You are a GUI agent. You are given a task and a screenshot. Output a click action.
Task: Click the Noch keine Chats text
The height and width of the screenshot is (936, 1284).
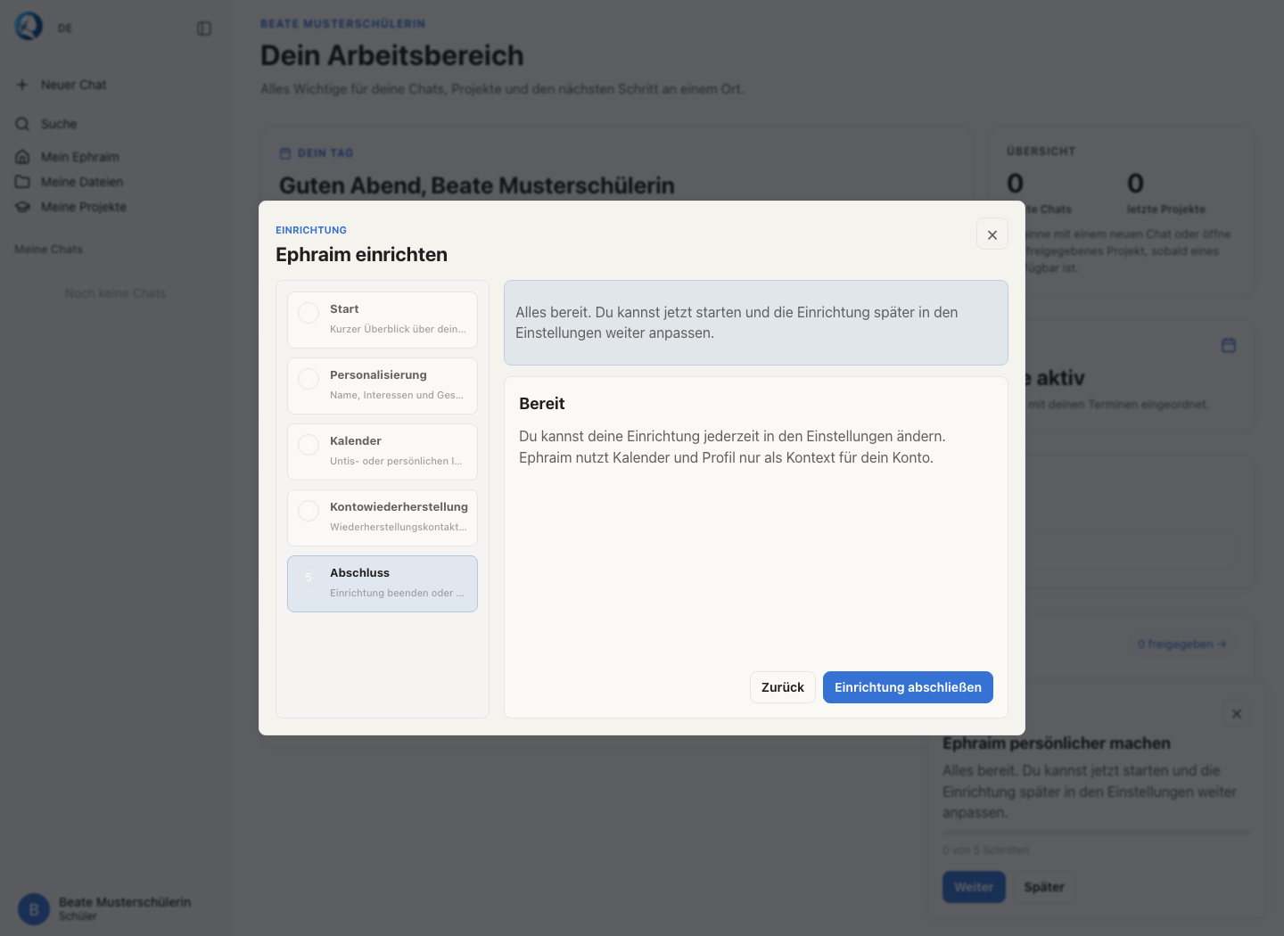(x=115, y=293)
